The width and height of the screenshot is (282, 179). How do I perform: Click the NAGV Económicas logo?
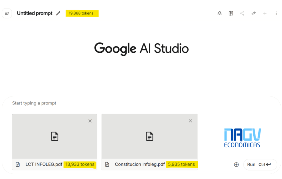242,138
